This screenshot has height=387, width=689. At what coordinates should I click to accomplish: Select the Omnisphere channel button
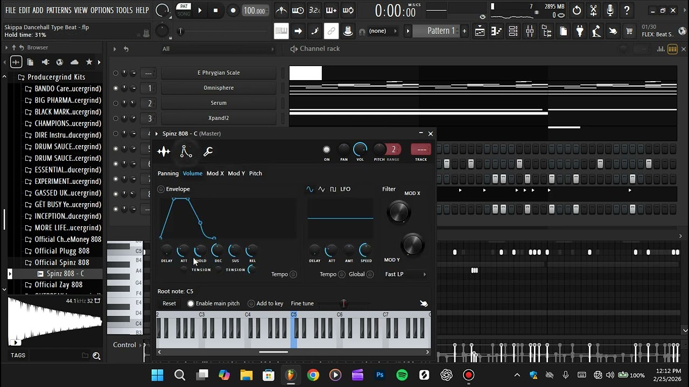tap(219, 88)
